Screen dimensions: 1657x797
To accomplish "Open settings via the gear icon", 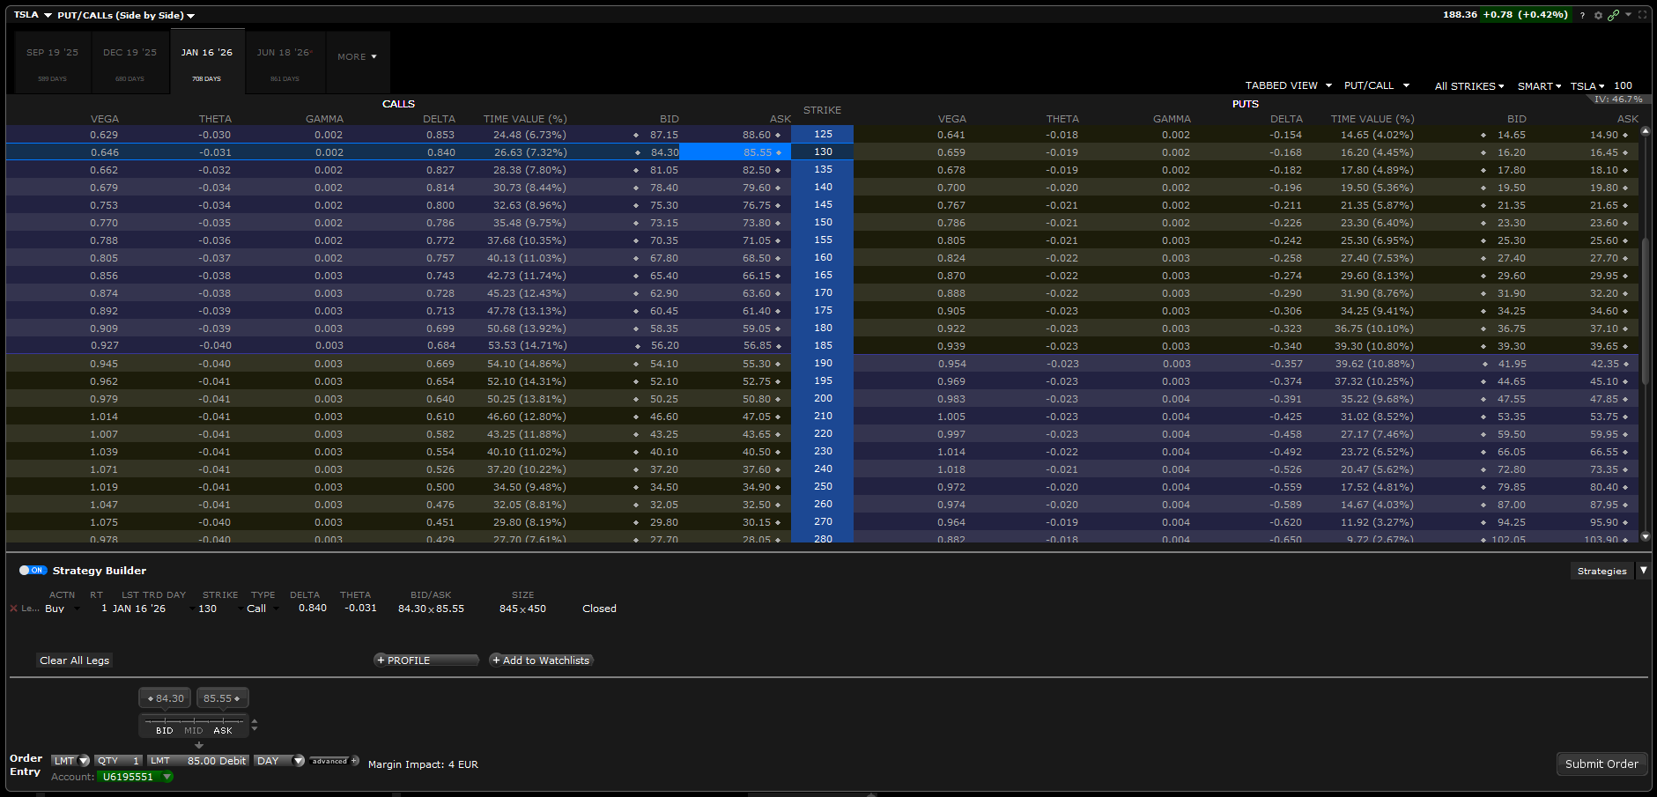I will click(1598, 15).
